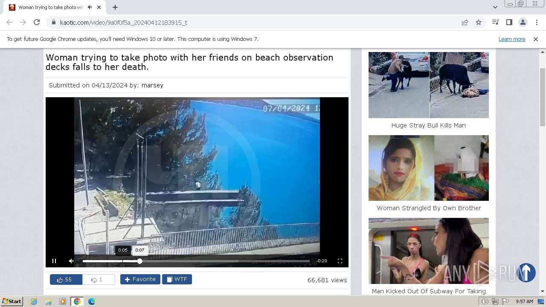Click Show desktop button in taskbar
The height and width of the screenshot is (307, 546).
click(541, 301)
